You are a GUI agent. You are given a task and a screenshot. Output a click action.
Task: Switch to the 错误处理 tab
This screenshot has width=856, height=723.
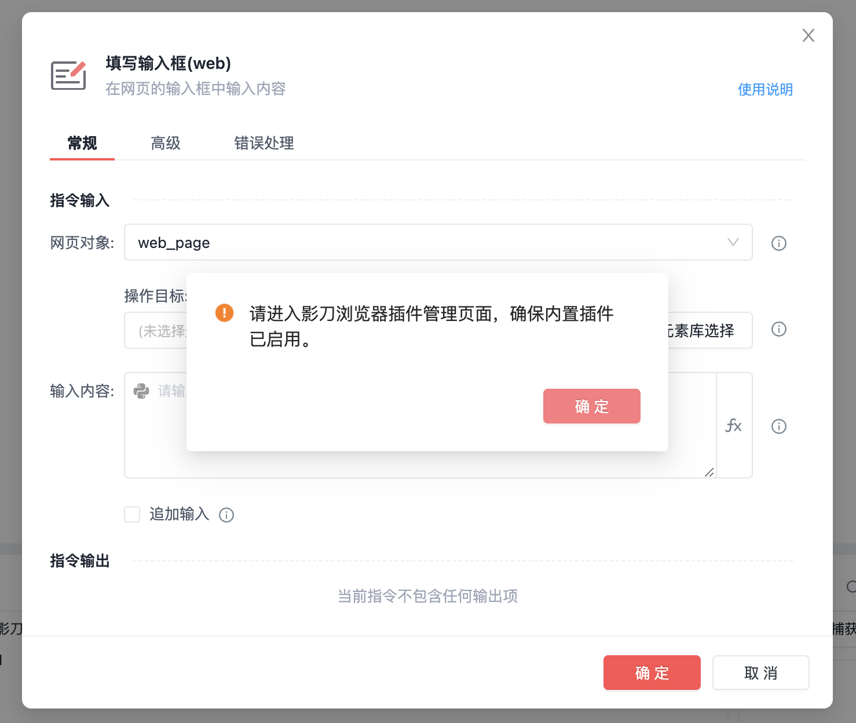264,143
